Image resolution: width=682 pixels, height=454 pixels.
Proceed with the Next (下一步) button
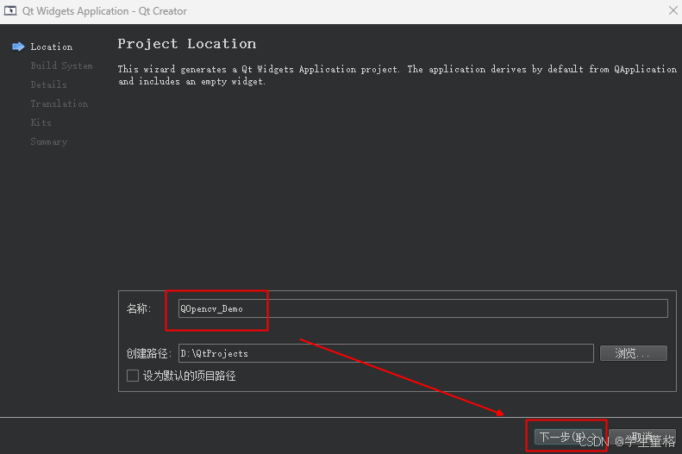(x=567, y=437)
